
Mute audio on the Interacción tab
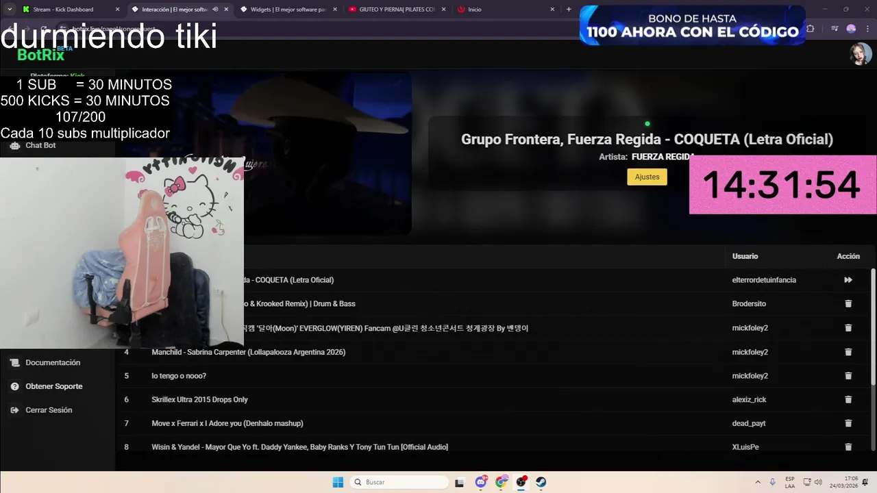pyautogui.click(x=215, y=10)
